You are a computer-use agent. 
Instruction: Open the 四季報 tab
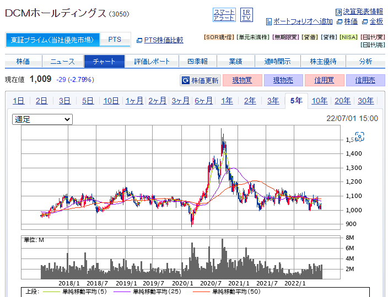coord(197,61)
